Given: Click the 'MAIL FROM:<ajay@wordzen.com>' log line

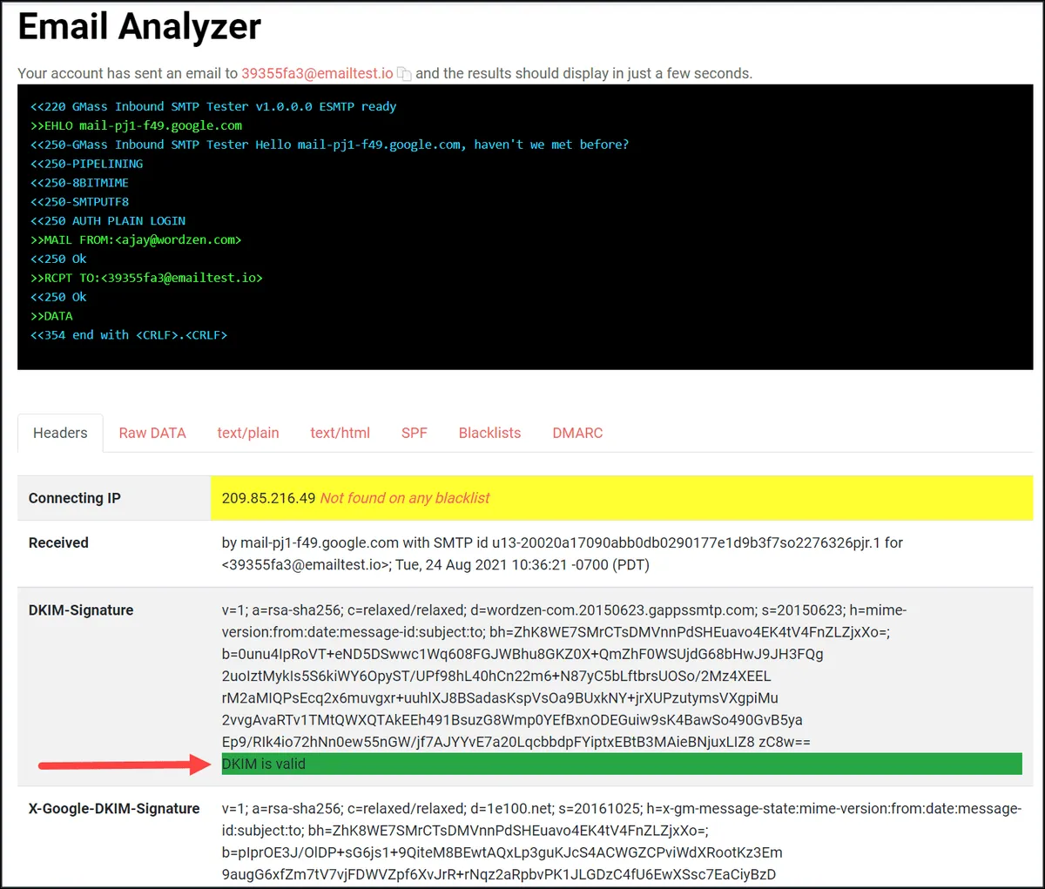Looking at the screenshot, I should (136, 239).
